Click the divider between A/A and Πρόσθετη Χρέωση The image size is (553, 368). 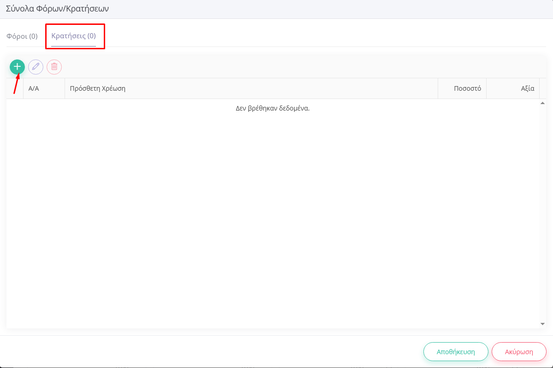(65, 88)
